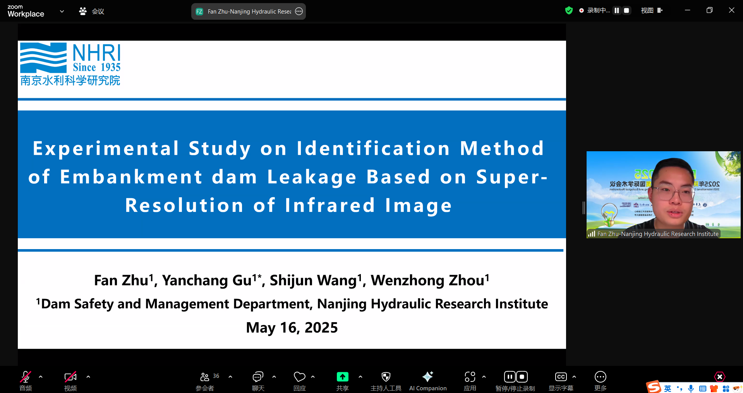The height and width of the screenshot is (393, 743).
Task: Open the 会议 meetings tab
Action: click(92, 11)
